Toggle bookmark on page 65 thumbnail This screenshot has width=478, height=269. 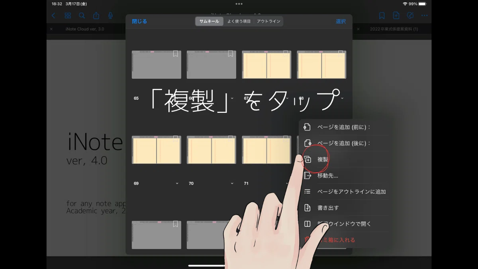click(175, 54)
